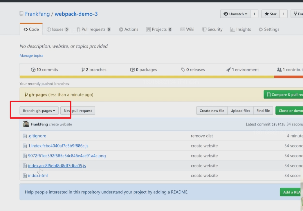Image resolution: width=303 pixels, height=211 pixels.
Task: Click the file icon beside 1.index.fcbe4040af7c5b9f886c.js
Action: tap(25, 146)
